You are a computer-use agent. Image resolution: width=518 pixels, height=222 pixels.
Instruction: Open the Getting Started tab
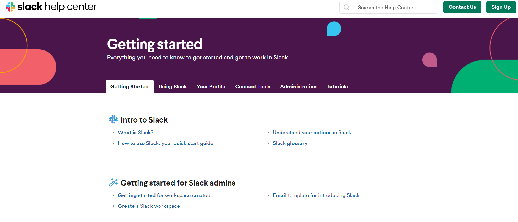pyautogui.click(x=129, y=86)
